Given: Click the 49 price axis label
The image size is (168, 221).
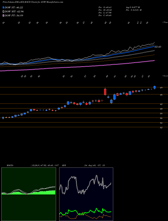Looking at the screenshot, I should click(161, 88).
